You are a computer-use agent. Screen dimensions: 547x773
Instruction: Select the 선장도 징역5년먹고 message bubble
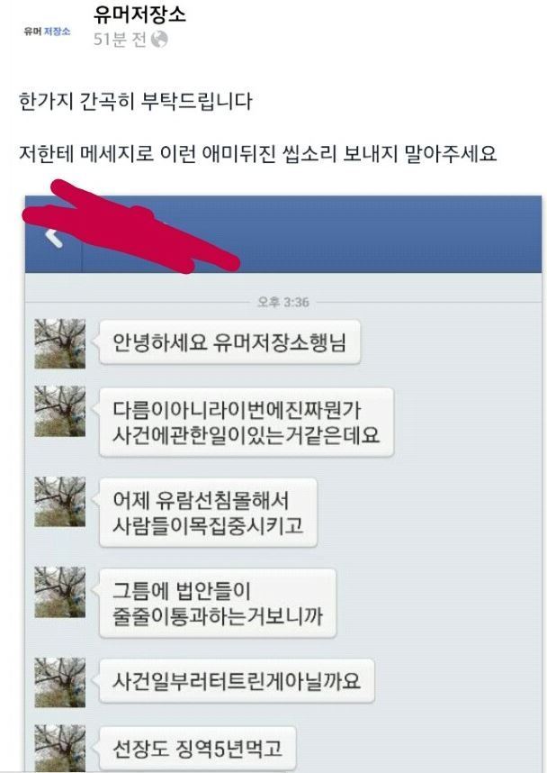[198, 749]
